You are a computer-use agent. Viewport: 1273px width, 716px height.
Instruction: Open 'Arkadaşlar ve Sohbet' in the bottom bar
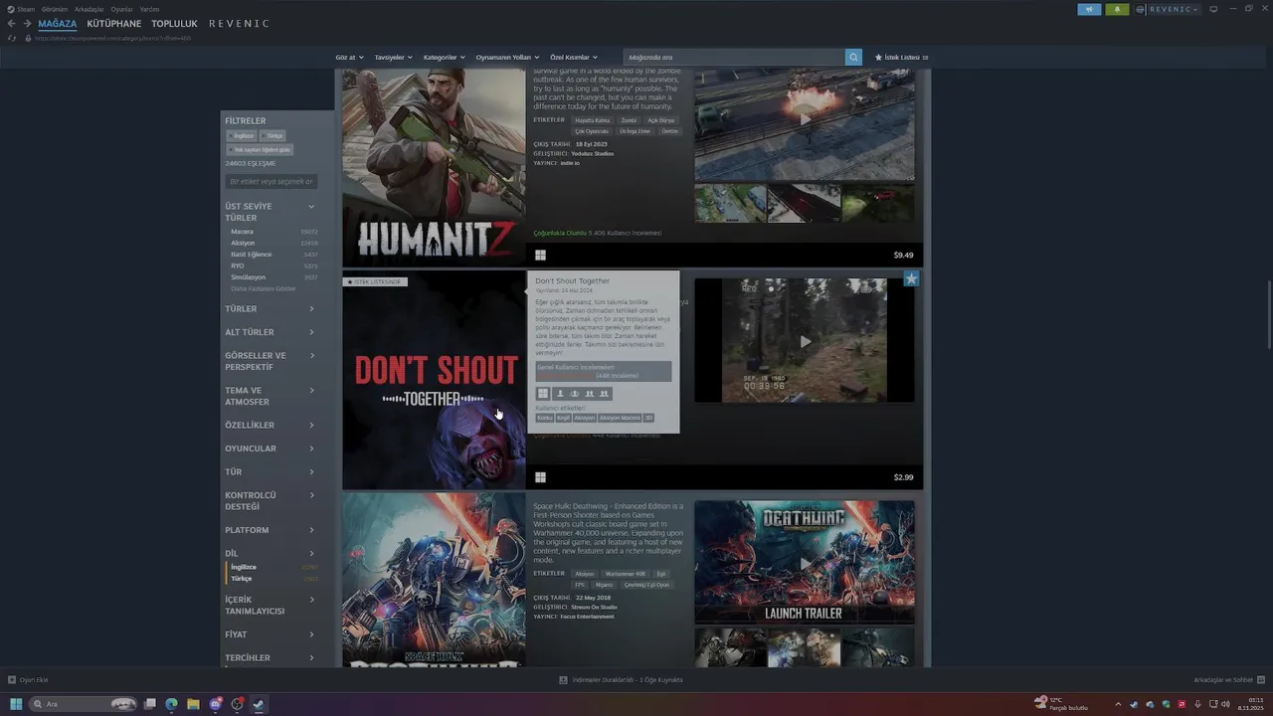1223,680
